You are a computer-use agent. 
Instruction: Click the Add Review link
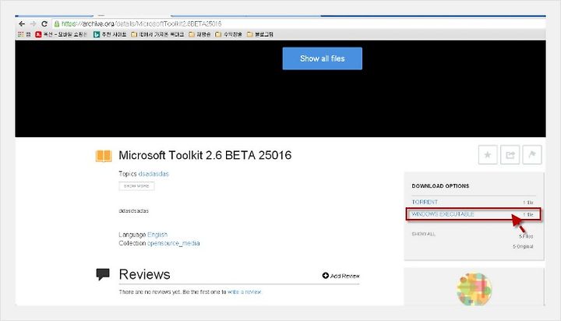pos(340,276)
